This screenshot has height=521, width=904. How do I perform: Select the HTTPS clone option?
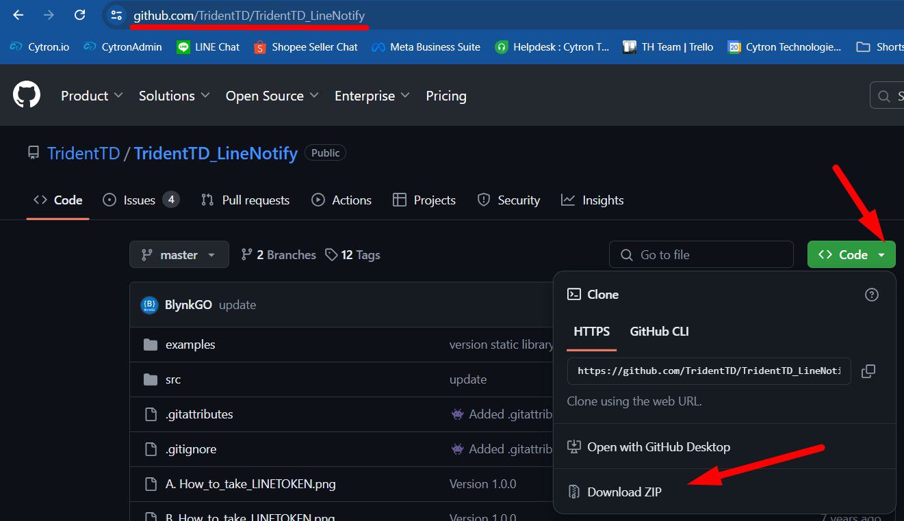pos(591,331)
